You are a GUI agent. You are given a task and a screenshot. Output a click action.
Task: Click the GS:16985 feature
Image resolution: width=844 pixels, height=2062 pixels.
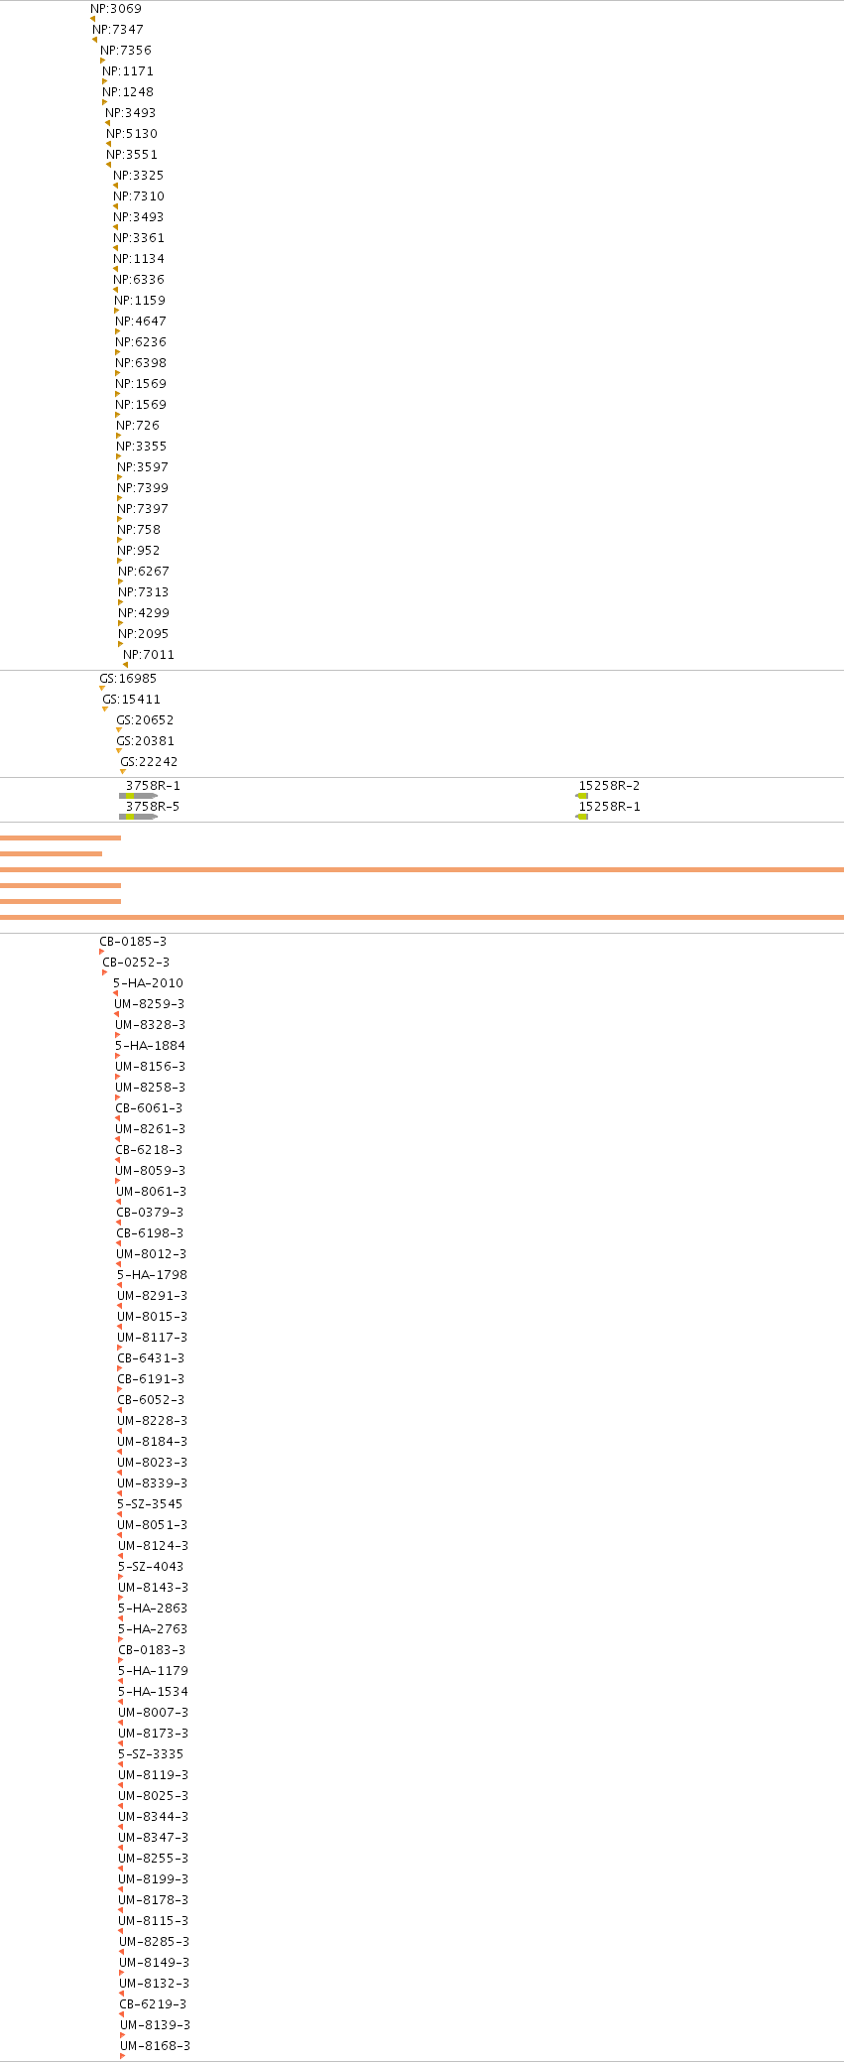[x=128, y=679]
